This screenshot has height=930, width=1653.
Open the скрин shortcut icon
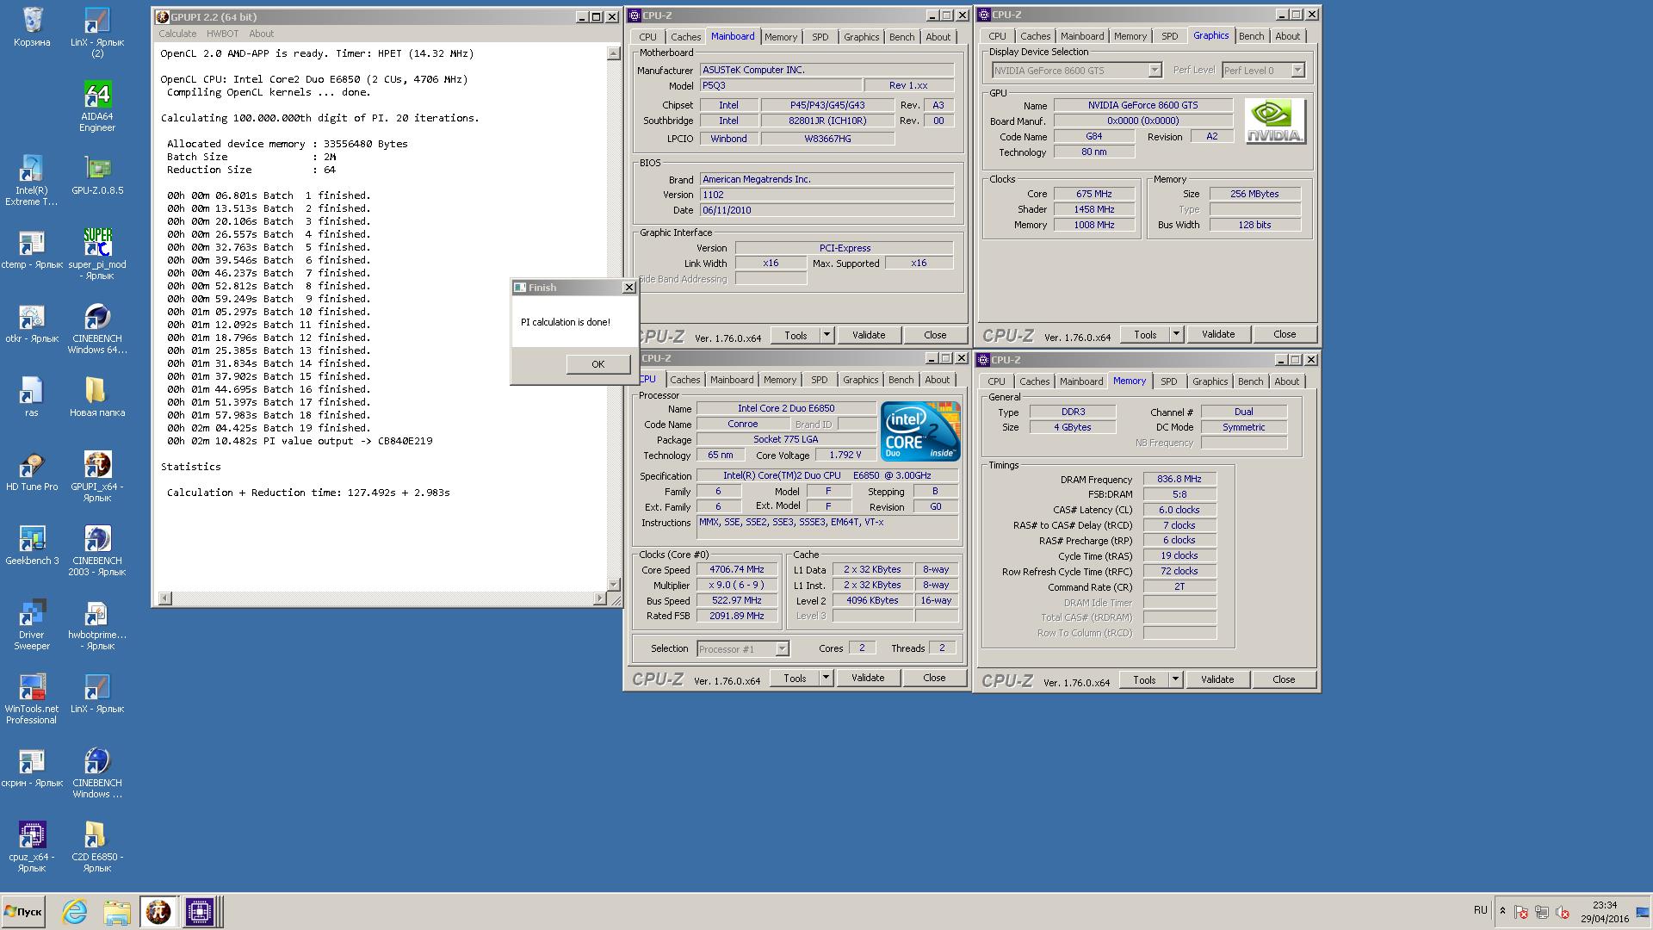point(32,767)
